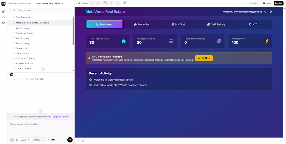Image resolution: width=286 pixels, height=144 pixels.
Task: Click the restore checkpoint icon beside copy
Action: pyautogui.click(x=19, y=79)
